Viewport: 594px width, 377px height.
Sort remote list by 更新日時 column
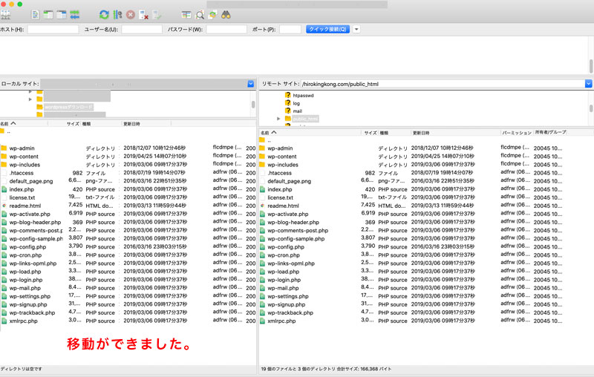click(420, 133)
